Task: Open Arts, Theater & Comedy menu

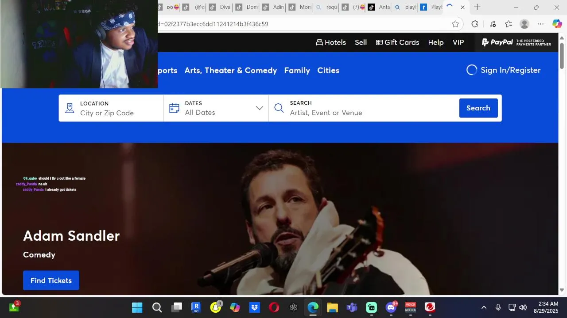Action: (x=230, y=70)
